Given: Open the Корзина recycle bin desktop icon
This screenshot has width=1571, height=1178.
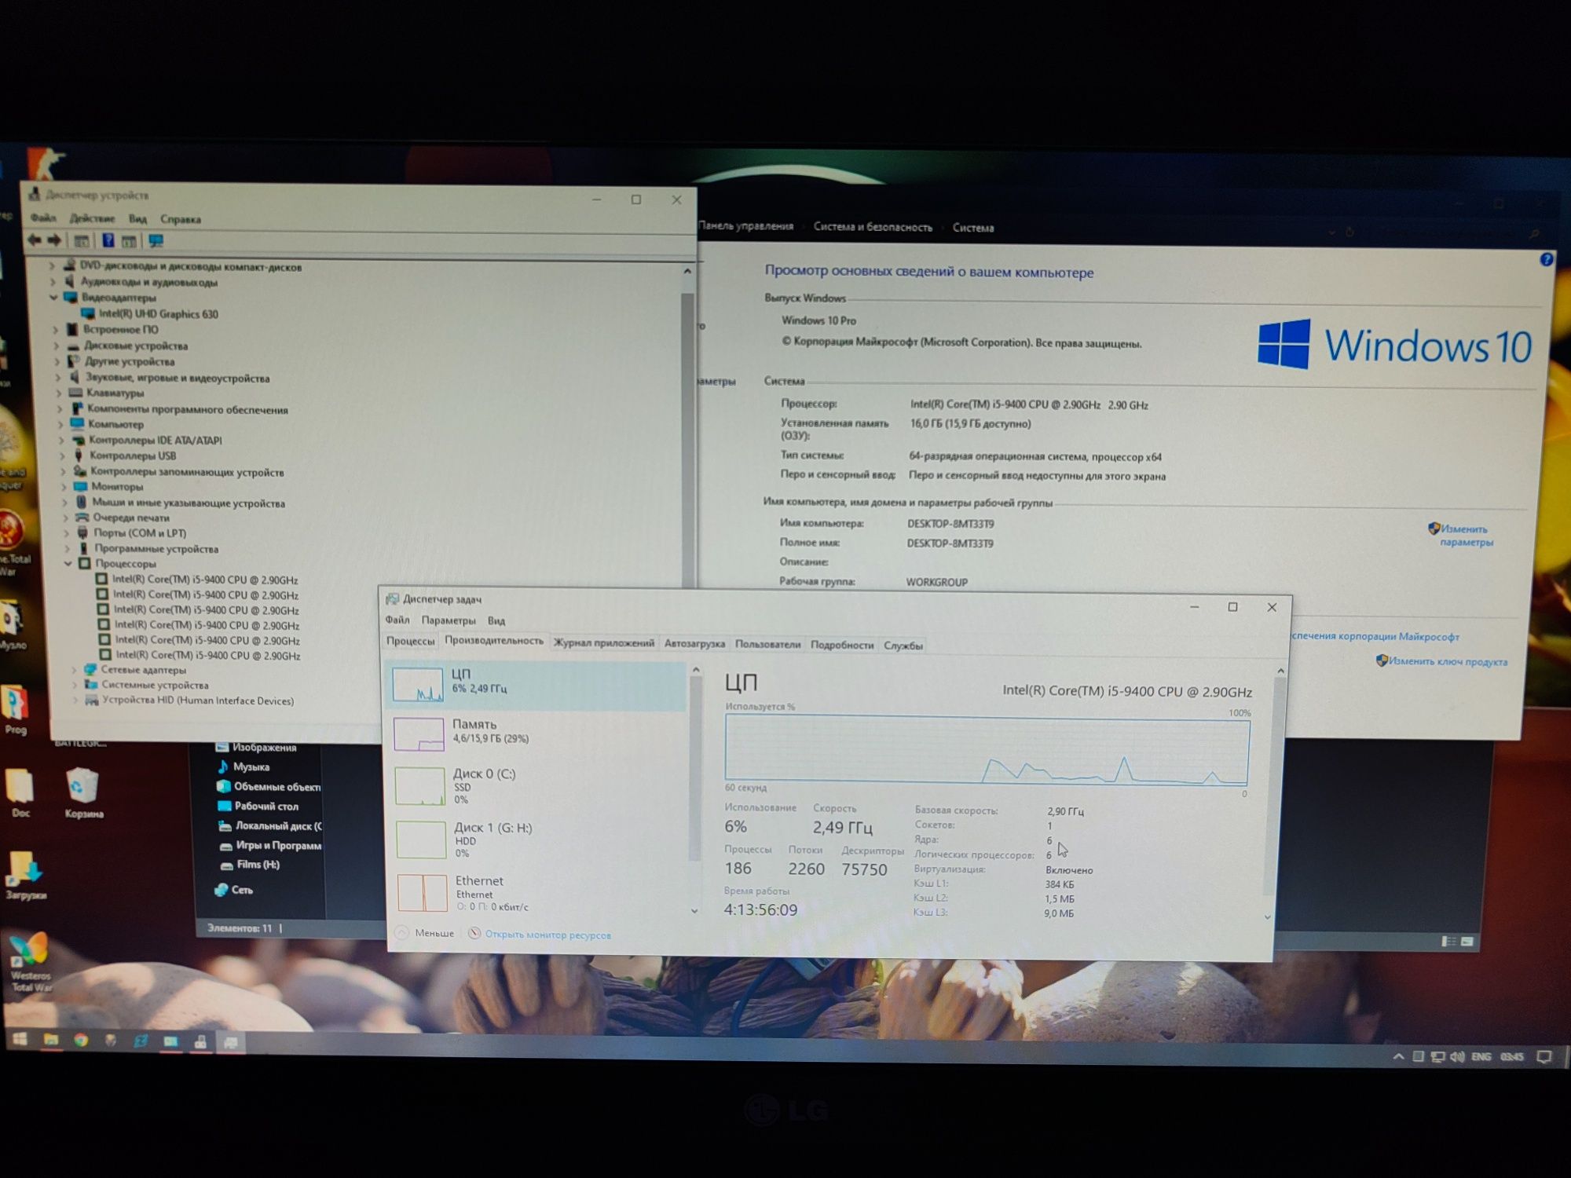Looking at the screenshot, I should (83, 792).
